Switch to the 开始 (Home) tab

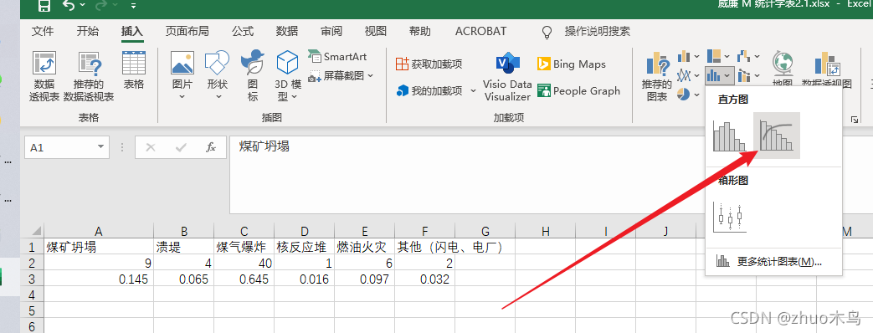[x=87, y=32]
